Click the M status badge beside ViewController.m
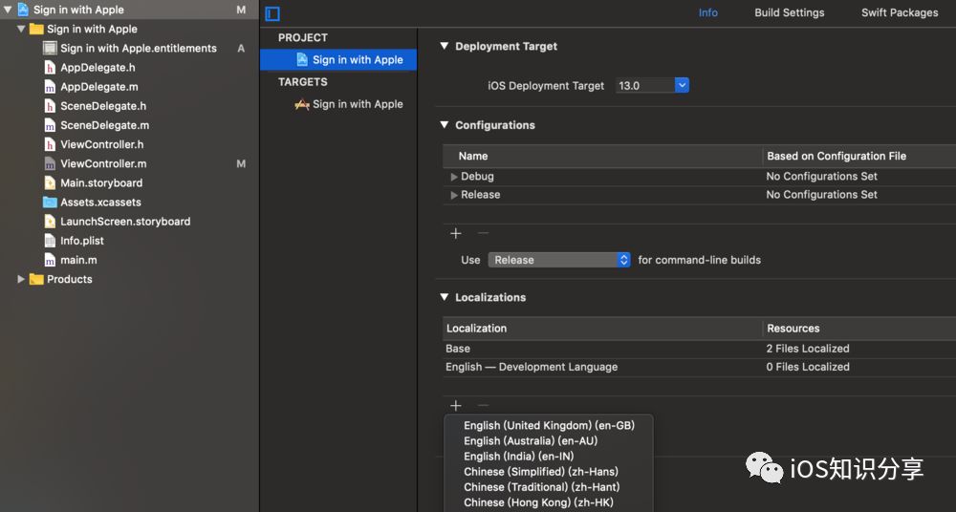 click(241, 163)
